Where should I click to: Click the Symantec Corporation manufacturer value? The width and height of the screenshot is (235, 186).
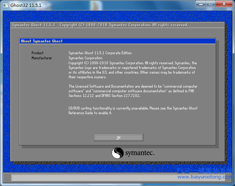[85, 58]
